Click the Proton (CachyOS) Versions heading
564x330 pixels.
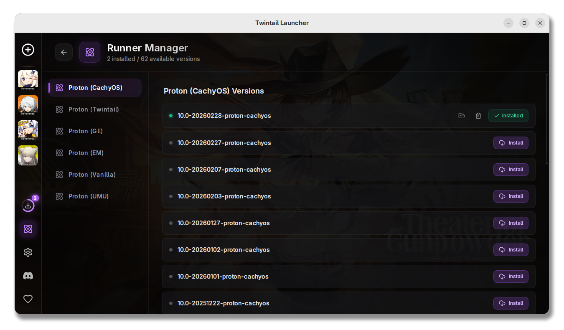[x=214, y=91]
